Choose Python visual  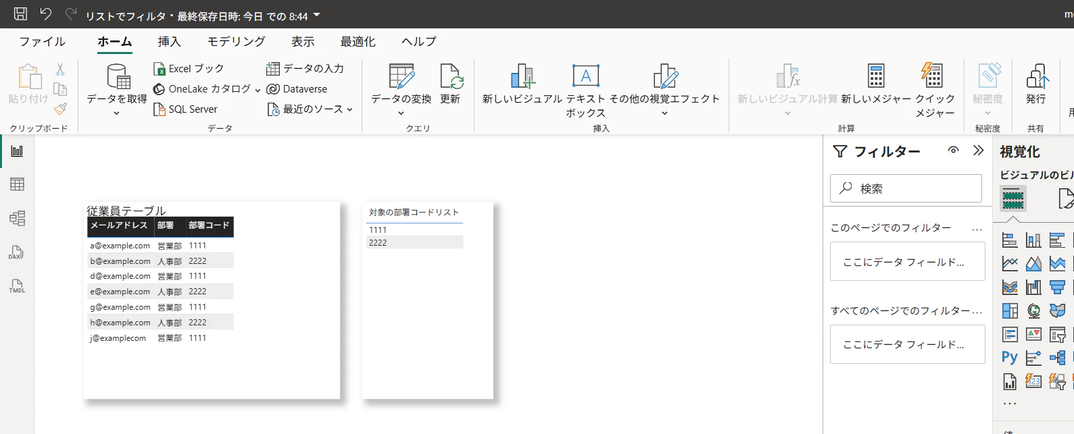click(x=1010, y=358)
